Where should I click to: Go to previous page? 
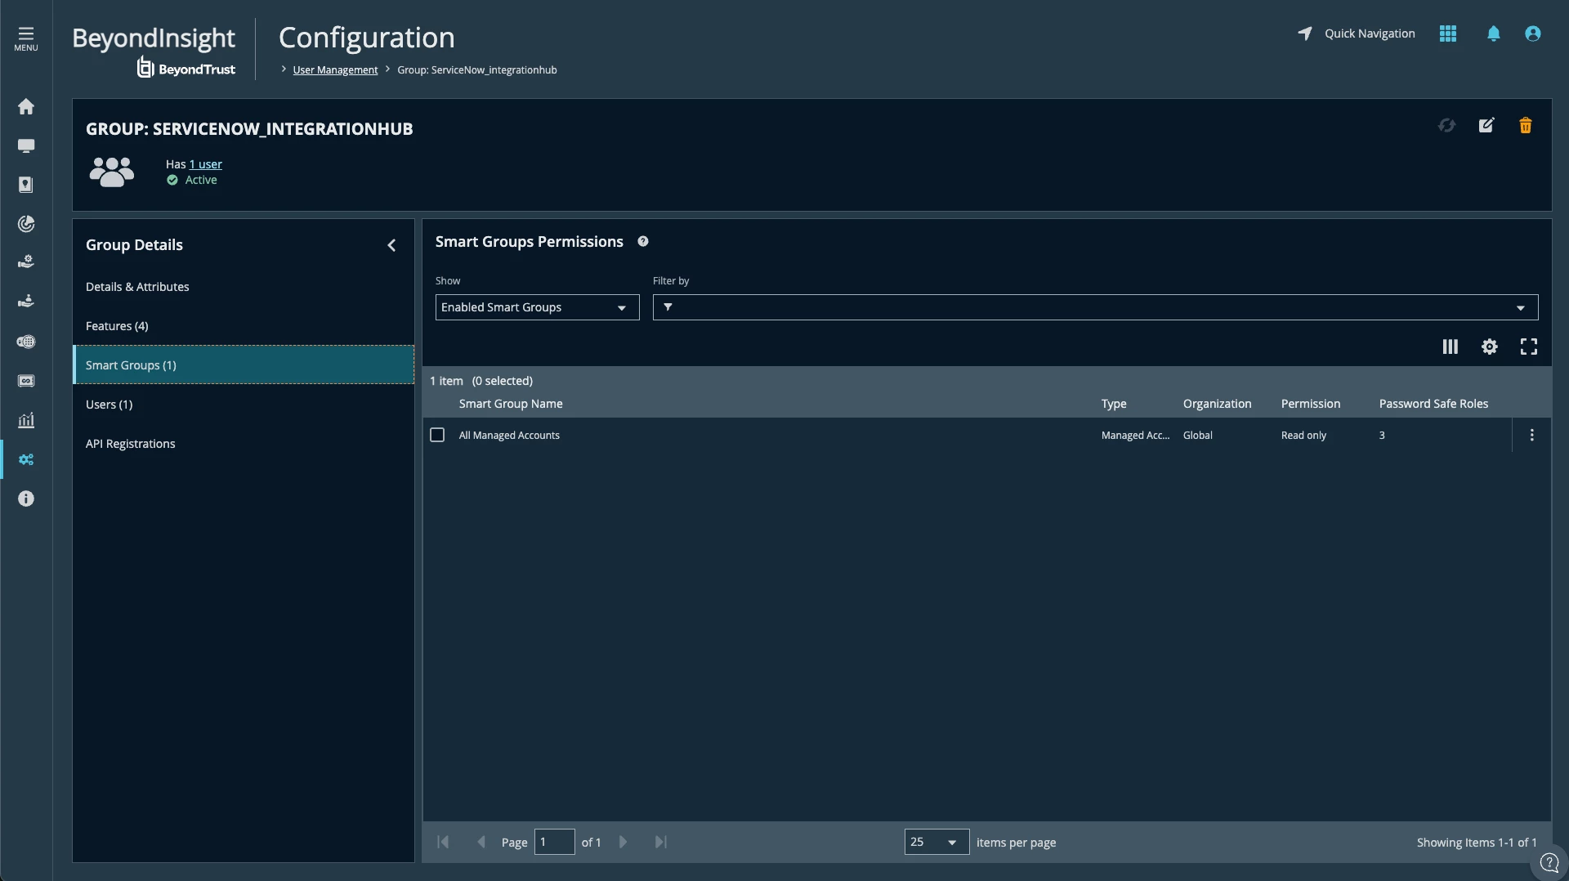[481, 842]
